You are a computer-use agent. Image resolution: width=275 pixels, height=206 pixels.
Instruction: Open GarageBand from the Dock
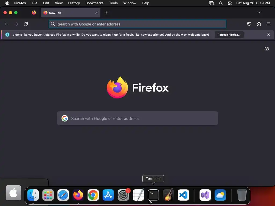[x=168, y=195]
